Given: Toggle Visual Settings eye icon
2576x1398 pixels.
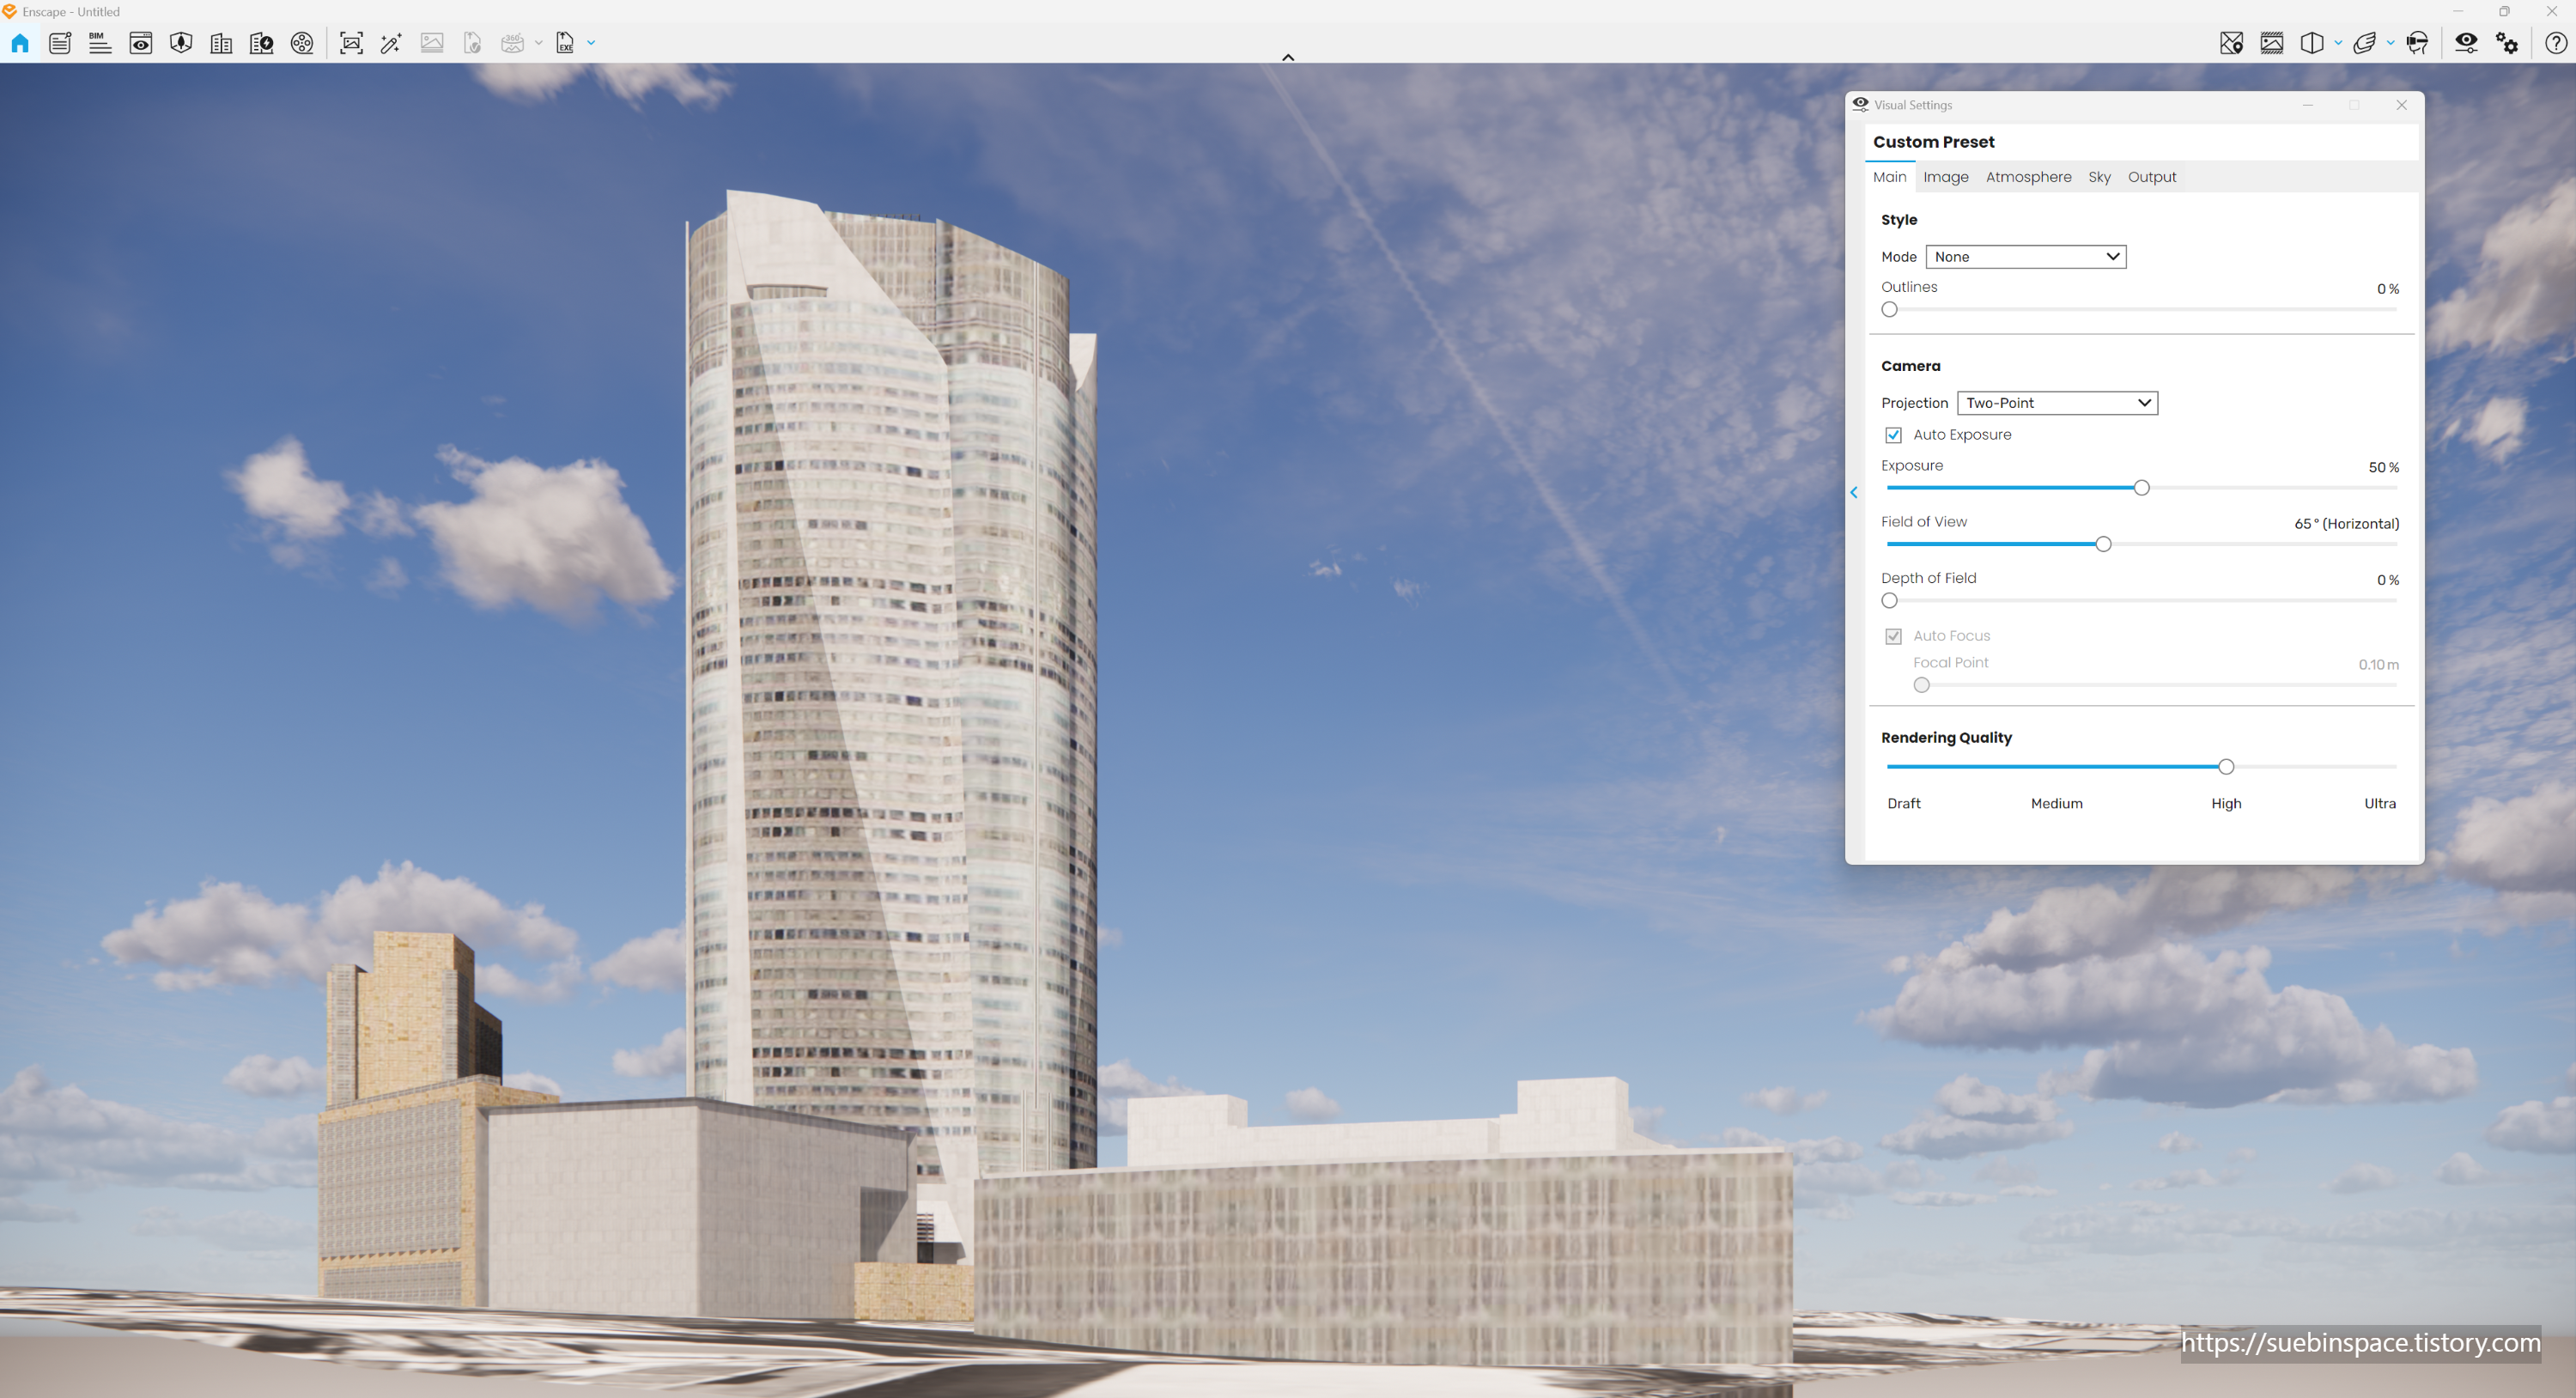Looking at the screenshot, I should click(x=2466, y=43).
